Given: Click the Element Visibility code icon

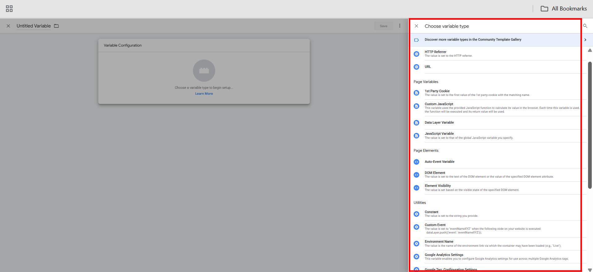Looking at the screenshot, I should [416, 188].
